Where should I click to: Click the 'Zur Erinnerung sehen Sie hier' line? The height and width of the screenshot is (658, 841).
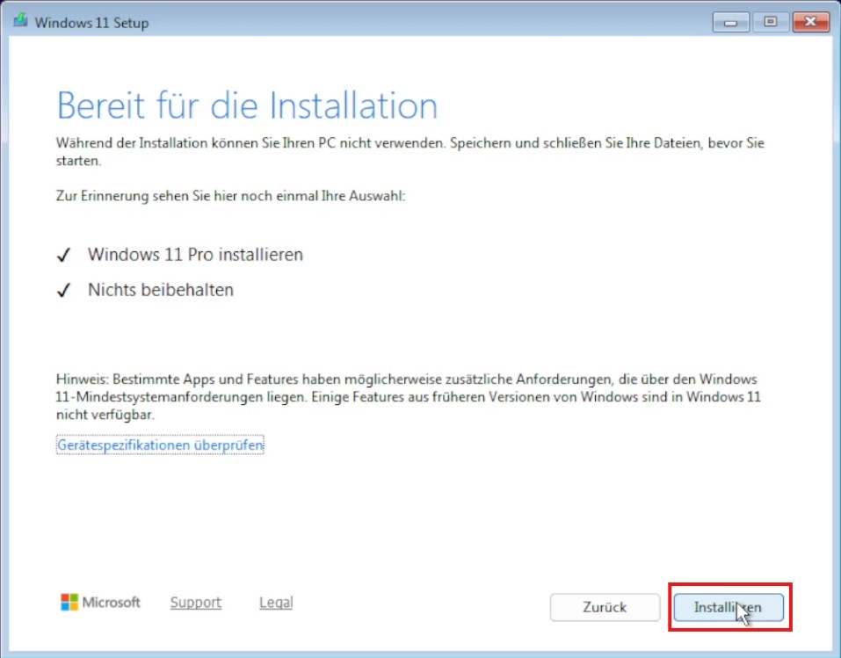pos(230,196)
